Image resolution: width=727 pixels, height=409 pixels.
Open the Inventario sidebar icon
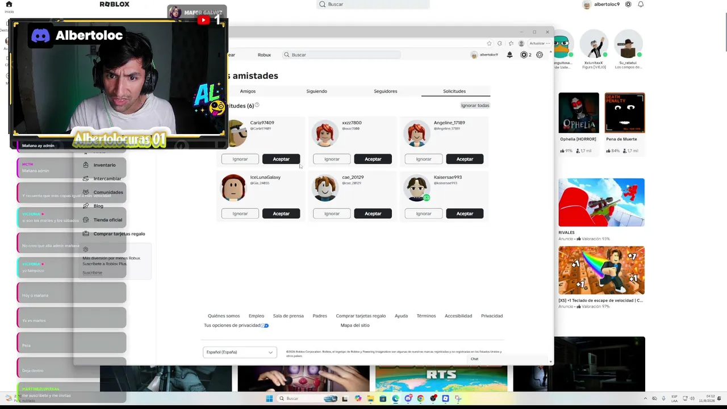[86, 165]
